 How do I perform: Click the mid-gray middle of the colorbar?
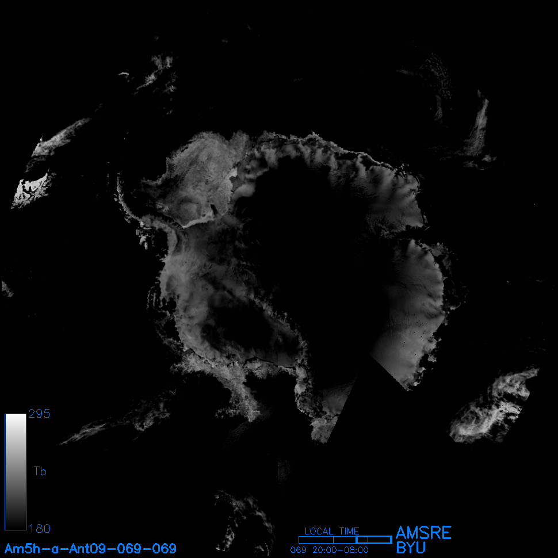(x=16, y=472)
